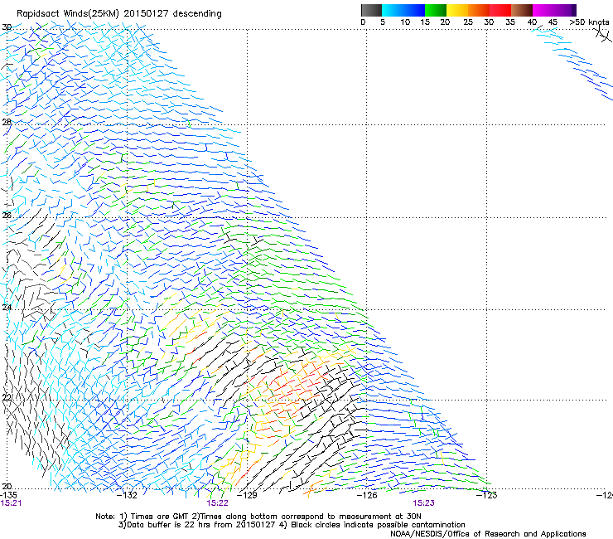The width and height of the screenshot is (613, 539).
Task: Click the green 15-20 knots color segment
Action: coord(436,10)
